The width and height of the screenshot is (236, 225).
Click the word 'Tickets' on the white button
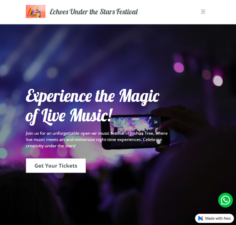coord(68,166)
